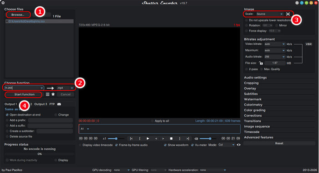Viewport: 319px width, 173px height.
Task: Uncheck Open destination at end
Action: point(7,115)
